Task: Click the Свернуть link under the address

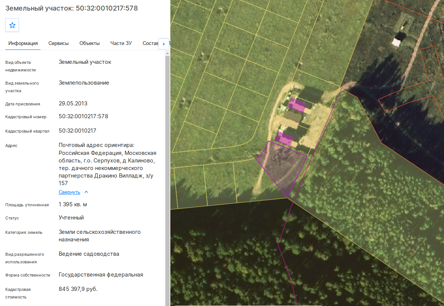Action: point(69,192)
